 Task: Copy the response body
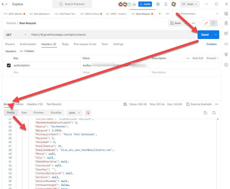point(205,113)
